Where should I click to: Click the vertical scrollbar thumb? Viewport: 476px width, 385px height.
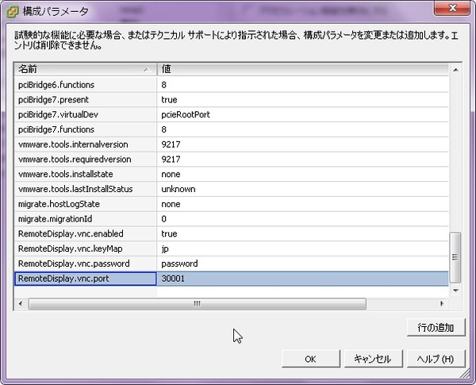tap(455, 257)
